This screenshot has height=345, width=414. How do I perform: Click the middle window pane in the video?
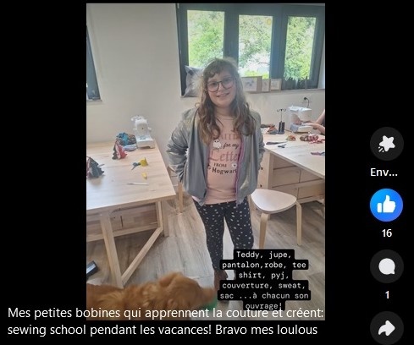coord(256,44)
